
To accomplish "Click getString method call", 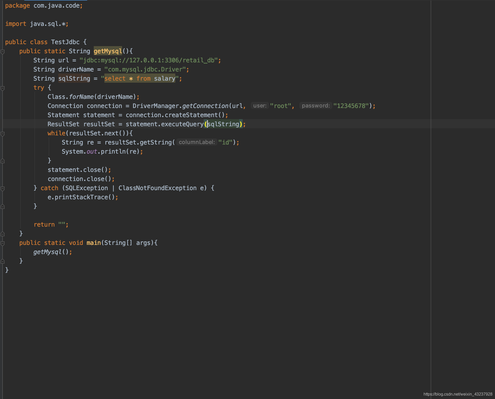I will (156, 142).
